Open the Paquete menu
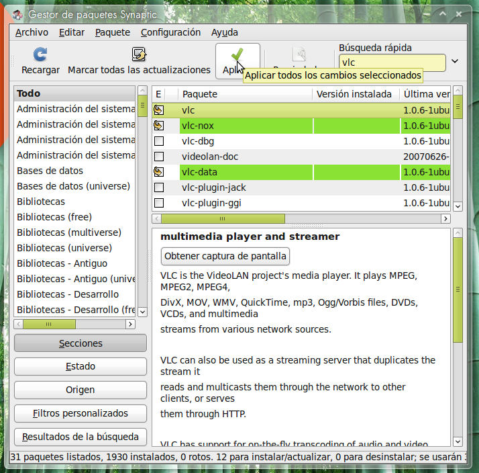This screenshot has height=473, width=479. pyautogui.click(x=113, y=32)
